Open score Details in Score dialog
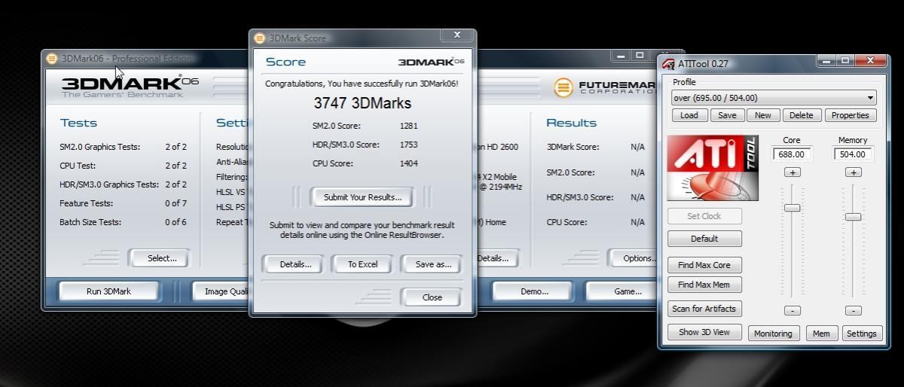904x387 pixels. [x=295, y=264]
